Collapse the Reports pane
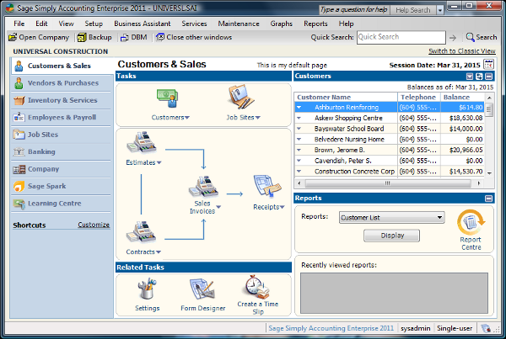506x339 pixels. click(x=489, y=199)
